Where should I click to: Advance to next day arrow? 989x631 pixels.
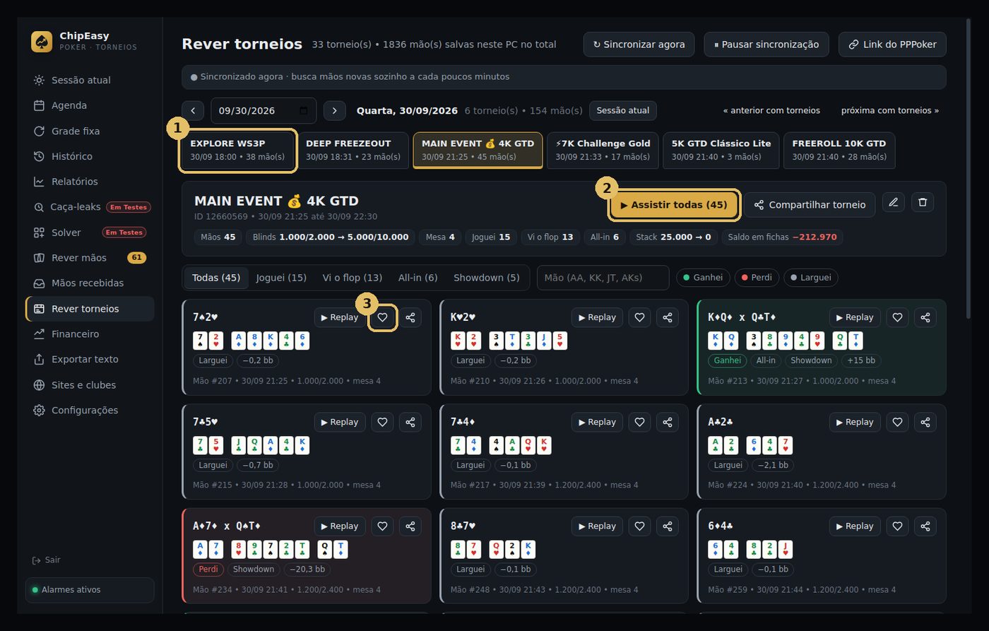click(335, 111)
